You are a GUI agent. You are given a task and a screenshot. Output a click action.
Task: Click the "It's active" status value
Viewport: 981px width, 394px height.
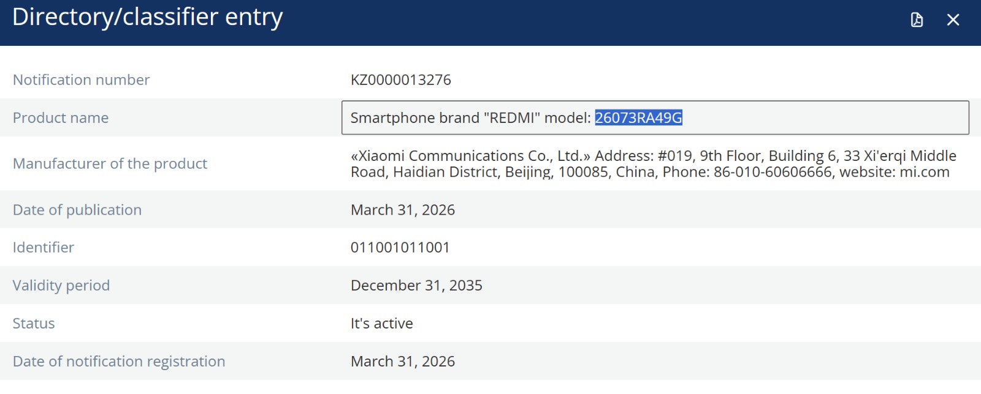(381, 324)
